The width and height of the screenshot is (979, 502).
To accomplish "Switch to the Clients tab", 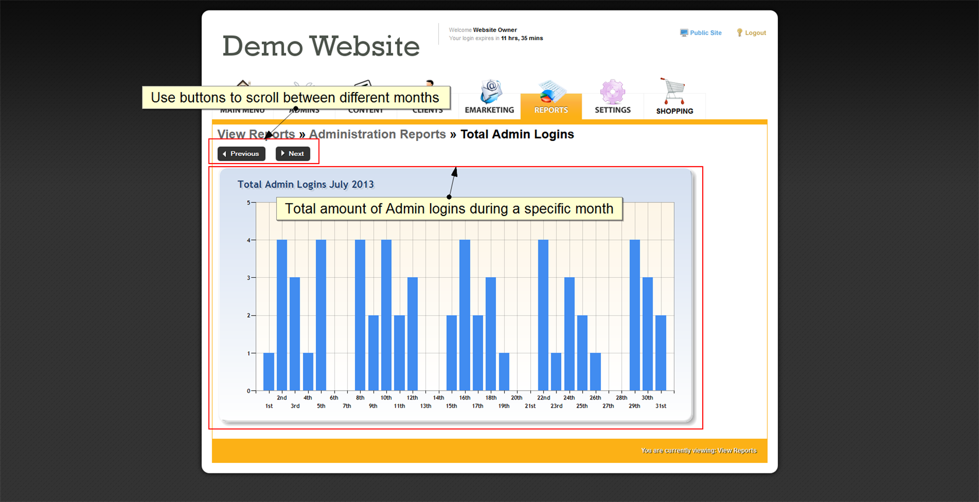I will pos(428,111).
